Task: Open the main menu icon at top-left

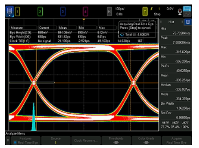Action: tap(9, 11)
